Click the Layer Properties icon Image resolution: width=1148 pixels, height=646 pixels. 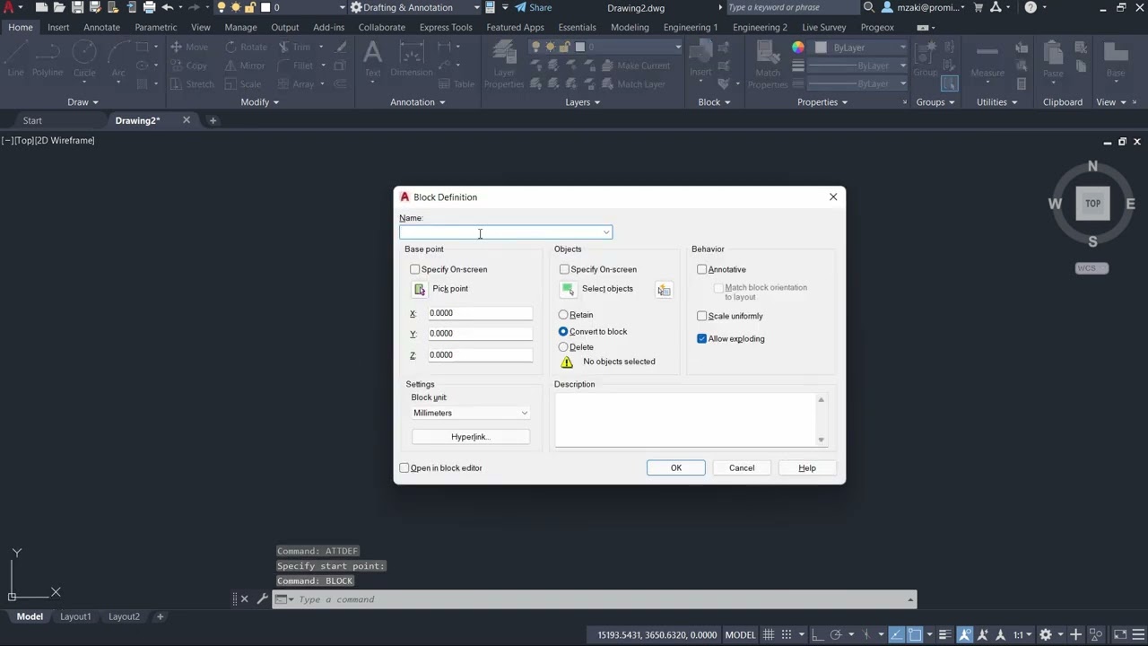pyautogui.click(x=504, y=65)
